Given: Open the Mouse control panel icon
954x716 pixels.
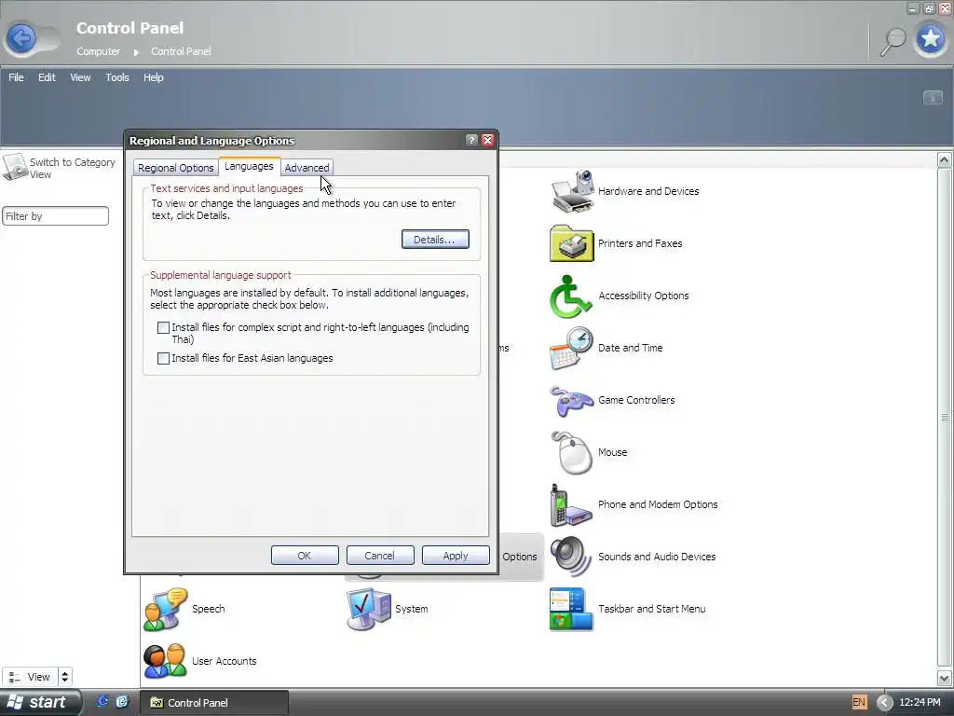Looking at the screenshot, I should click(x=571, y=453).
